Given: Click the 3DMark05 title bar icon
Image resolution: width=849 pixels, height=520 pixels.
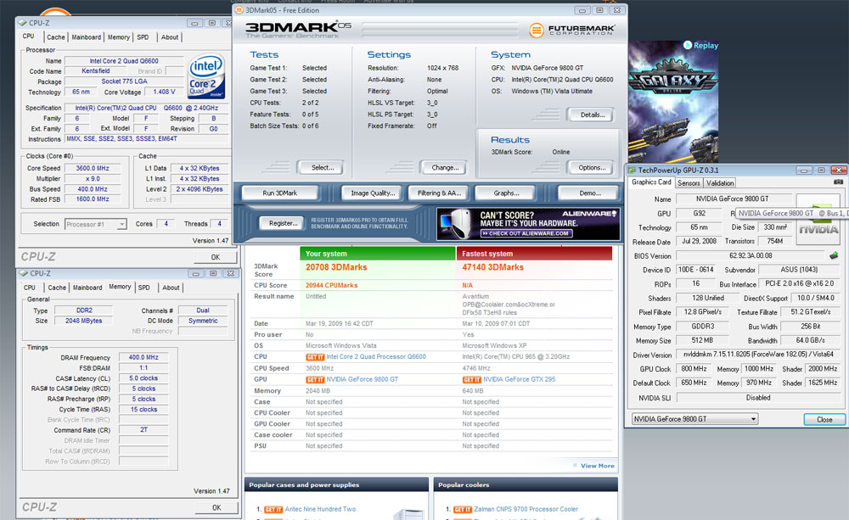Looking at the screenshot, I should (x=239, y=9).
